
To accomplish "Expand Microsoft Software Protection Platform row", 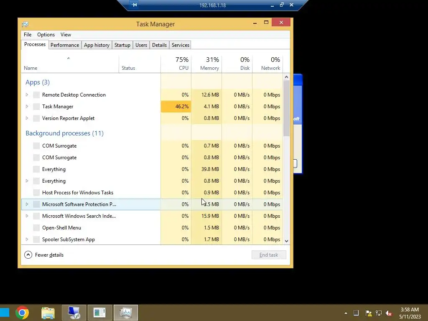I will coord(27,204).
